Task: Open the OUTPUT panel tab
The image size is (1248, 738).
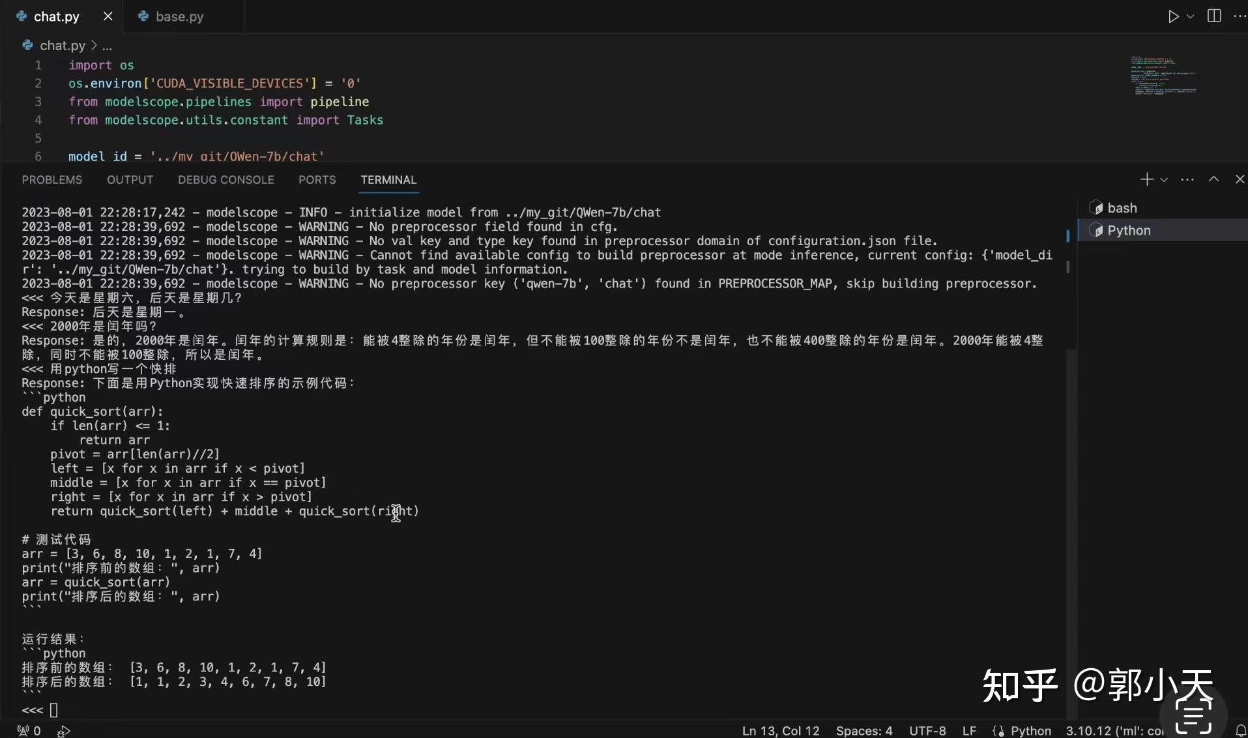Action: click(x=130, y=180)
